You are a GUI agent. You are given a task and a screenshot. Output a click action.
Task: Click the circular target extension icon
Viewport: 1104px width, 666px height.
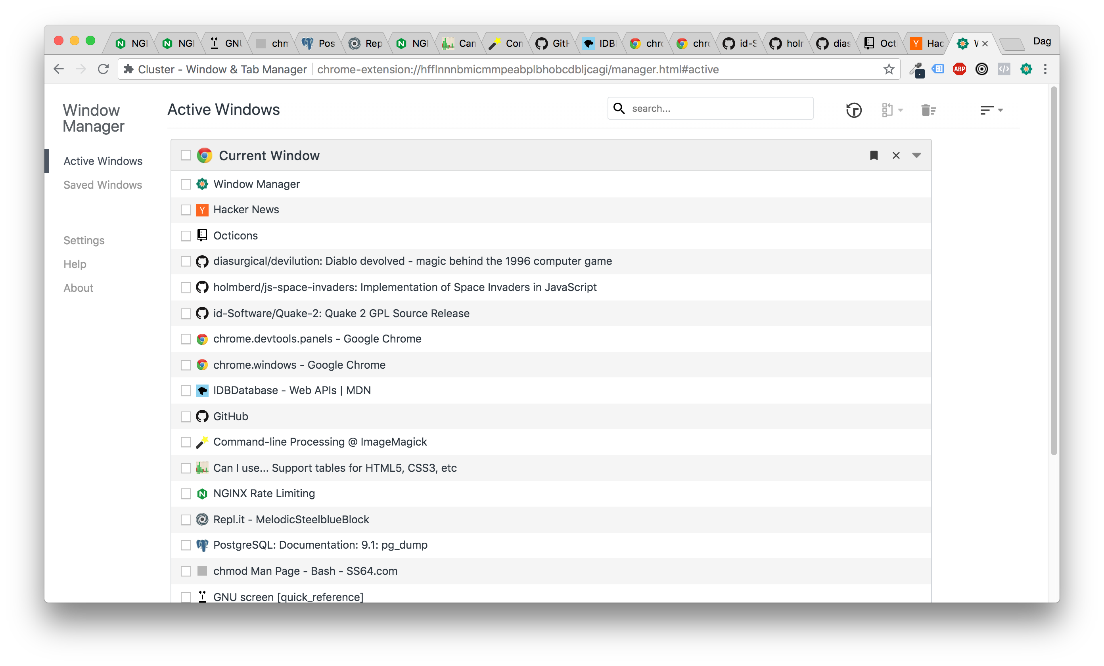click(982, 69)
